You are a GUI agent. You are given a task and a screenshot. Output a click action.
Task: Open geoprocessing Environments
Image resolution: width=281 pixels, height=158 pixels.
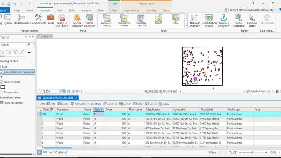click(38, 19)
